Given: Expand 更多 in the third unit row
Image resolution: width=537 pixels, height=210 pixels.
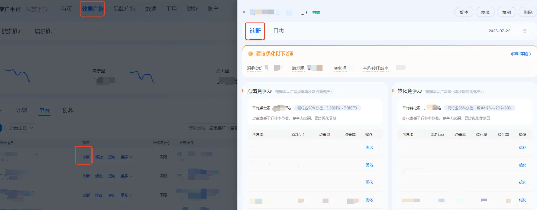Looking at the screenshot, I should point(127,196).
